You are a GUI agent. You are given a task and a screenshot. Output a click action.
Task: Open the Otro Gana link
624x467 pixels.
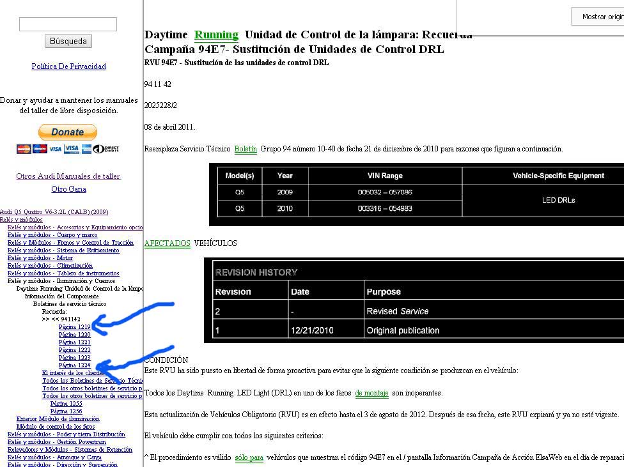[x=68, y=189]
